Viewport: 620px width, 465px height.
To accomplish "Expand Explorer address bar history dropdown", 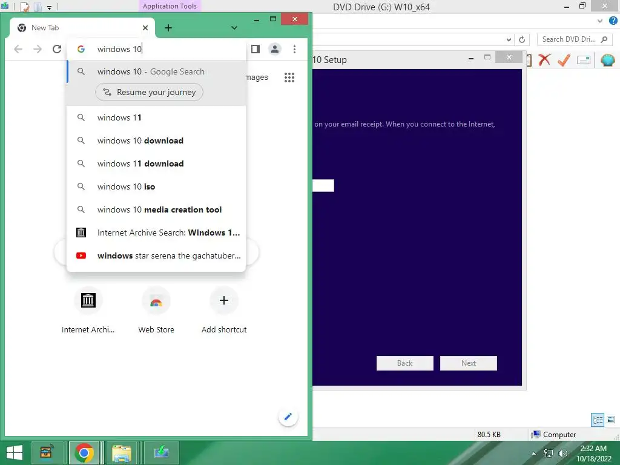I will [509, 39].
